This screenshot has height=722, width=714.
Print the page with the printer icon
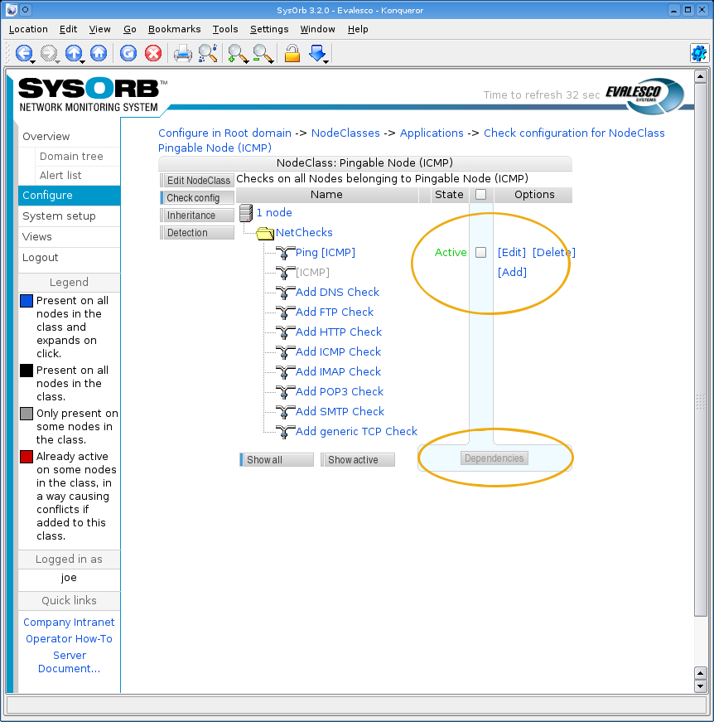(x=182, y=53)
